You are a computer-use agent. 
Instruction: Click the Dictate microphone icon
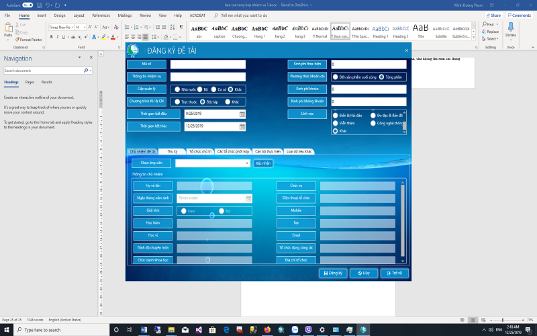click(x=511, y=28)
